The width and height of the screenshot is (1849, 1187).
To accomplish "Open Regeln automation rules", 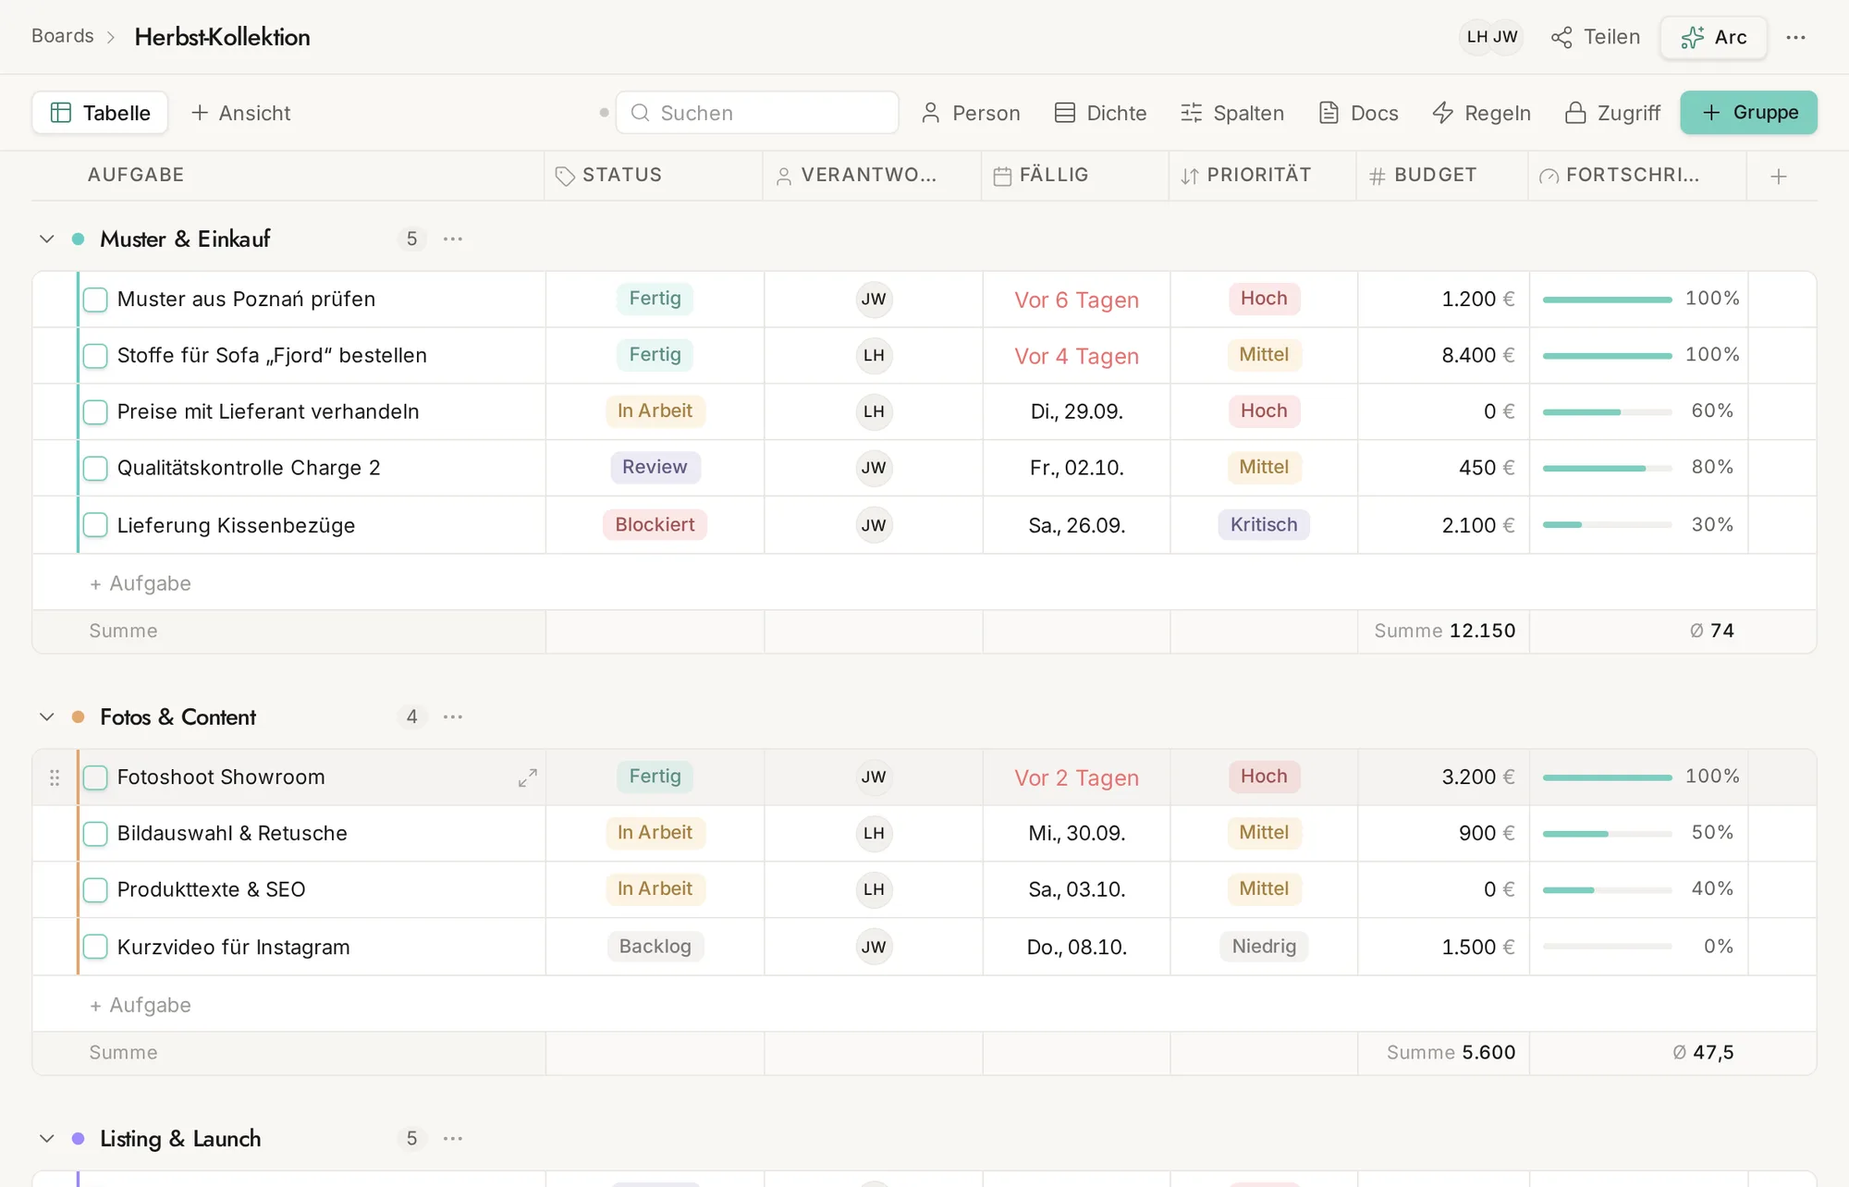I will [x=1481, y=113].
